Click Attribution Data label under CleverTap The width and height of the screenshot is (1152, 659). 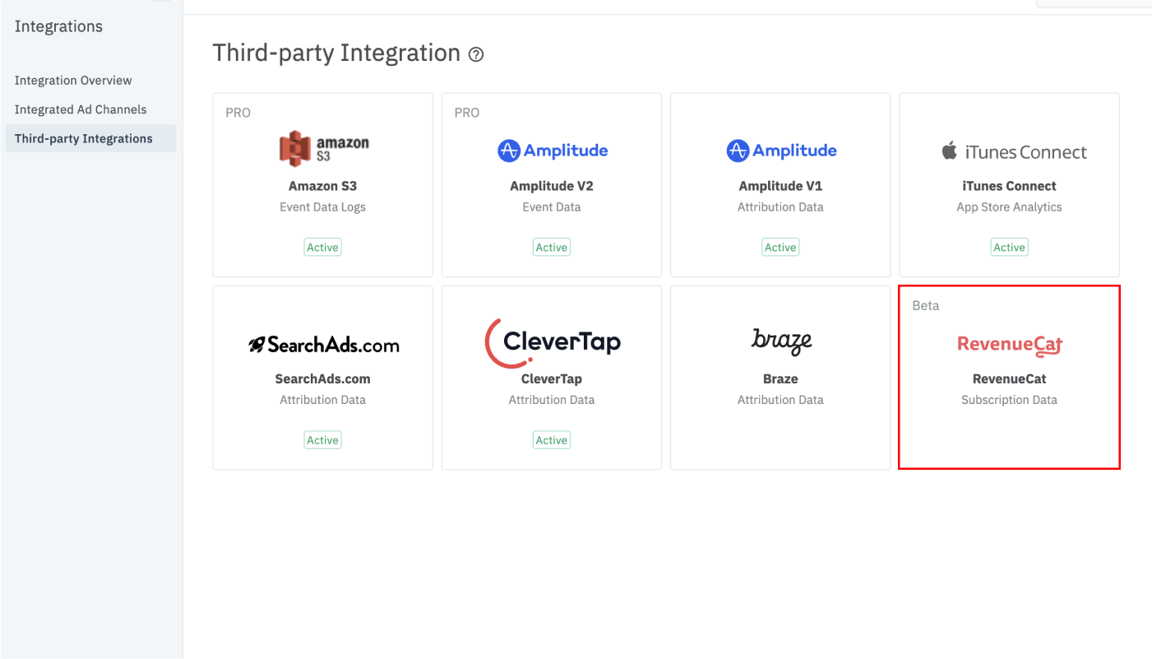tap(552, 400)
